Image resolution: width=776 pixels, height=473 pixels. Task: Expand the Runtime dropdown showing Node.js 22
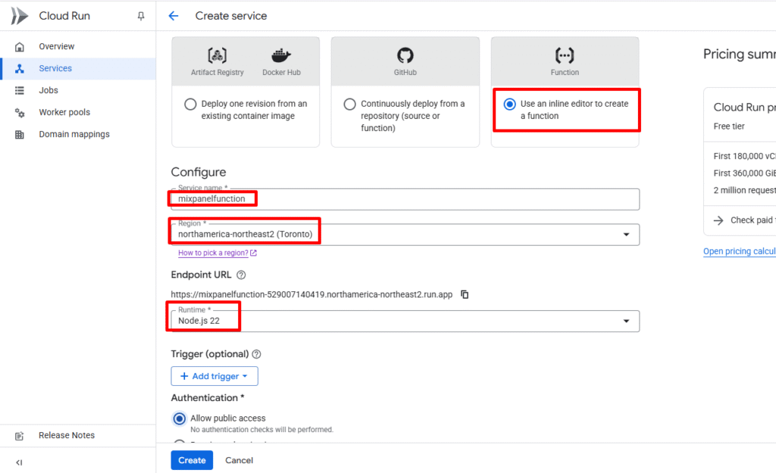point(626,321)
